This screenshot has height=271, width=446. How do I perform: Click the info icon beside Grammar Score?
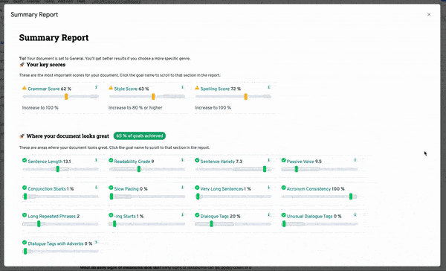(x=96, y=87)
